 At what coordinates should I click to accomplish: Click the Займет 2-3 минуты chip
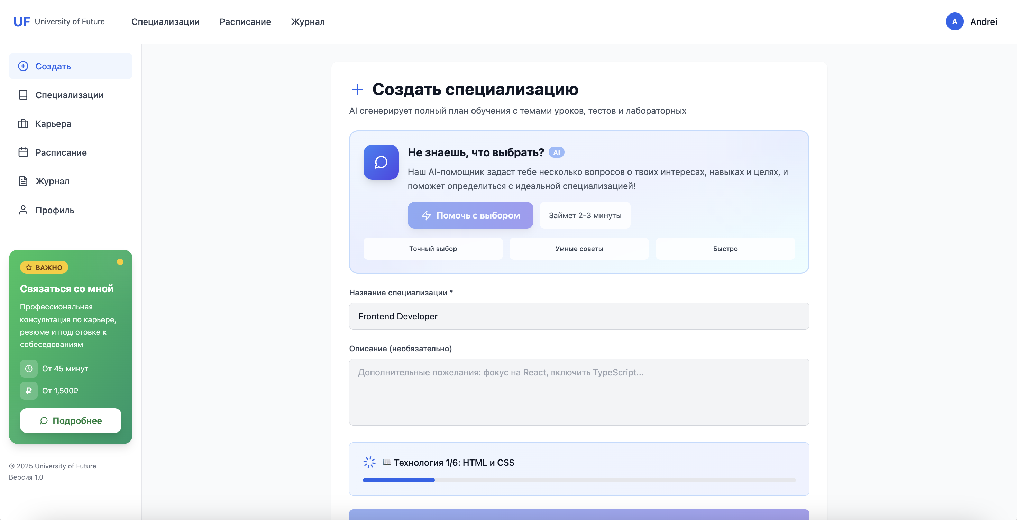pos(585,215)
